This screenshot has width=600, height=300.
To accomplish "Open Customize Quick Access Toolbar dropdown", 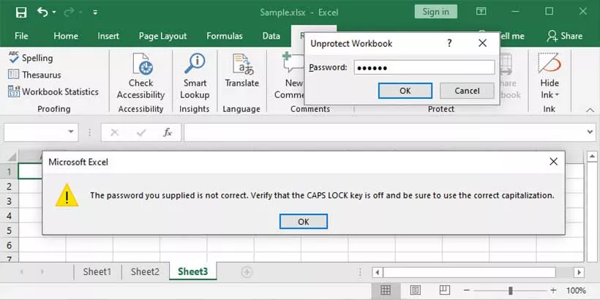I will tap(95, 12).
